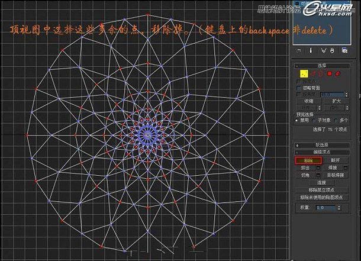Click spinner arrows of 权重 weight field
361x261 pixels.
click(339, 207)
